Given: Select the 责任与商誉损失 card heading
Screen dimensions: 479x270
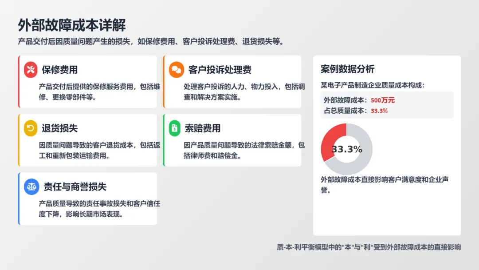Looking at the screenshot, I should pos(75,187).
